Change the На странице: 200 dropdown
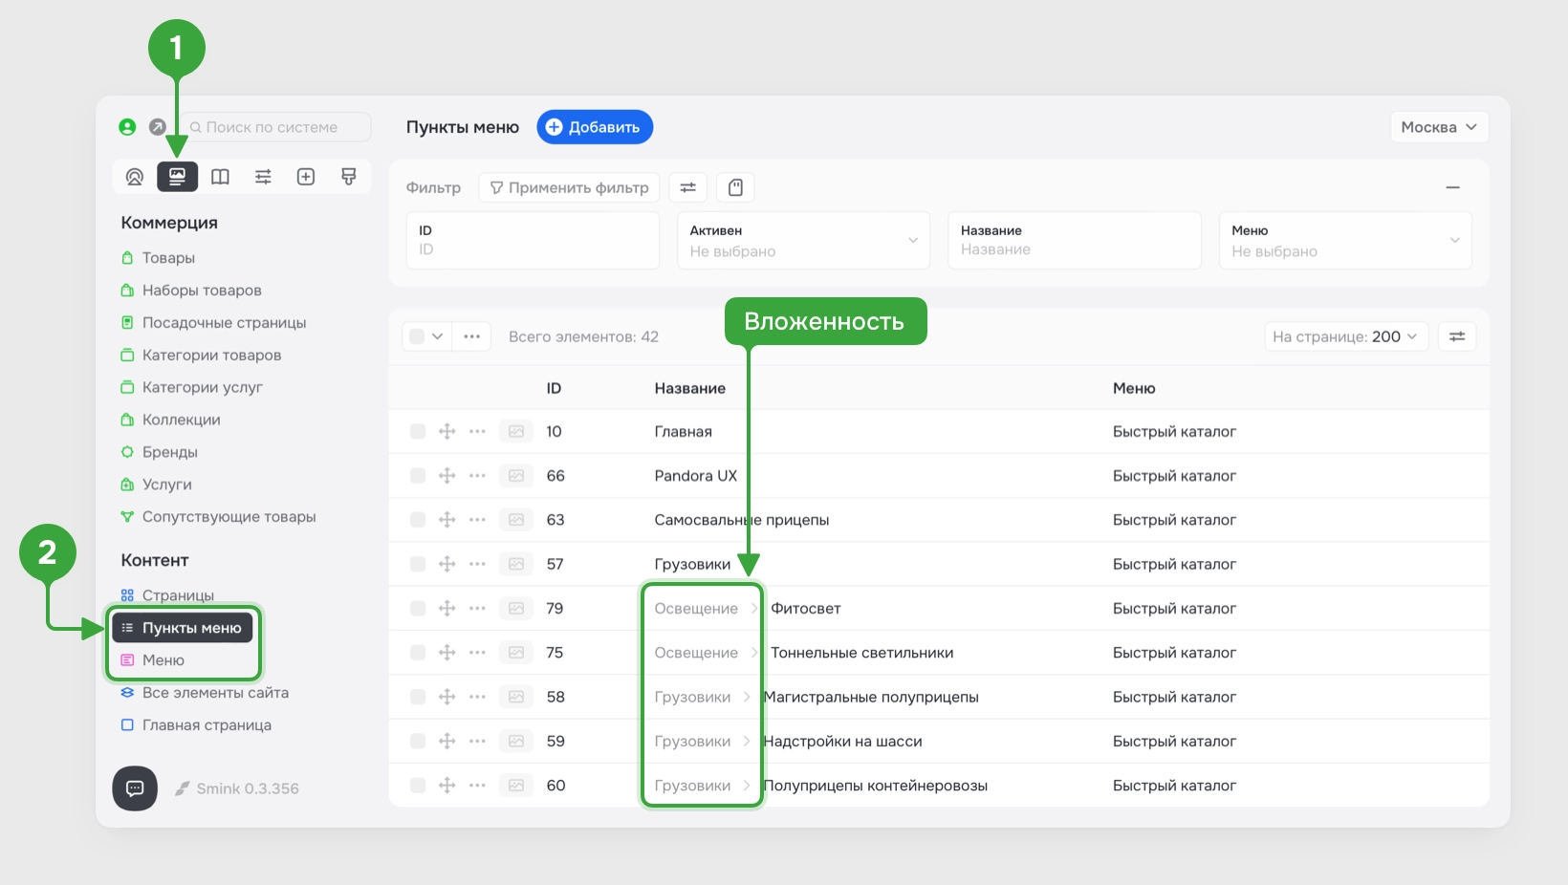This screenshot has height=885, width=1568. [1346, 336]
